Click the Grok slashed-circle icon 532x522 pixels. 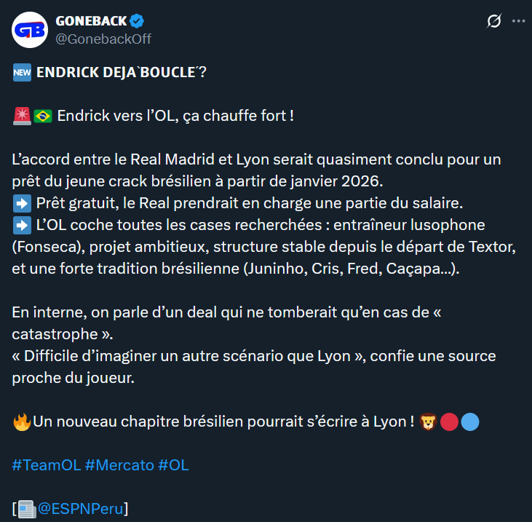494,21
